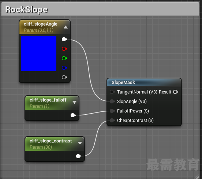Select the cliff_slope_falloff node title
Viewport: 202px width, 179px height.
click(48, 100)
